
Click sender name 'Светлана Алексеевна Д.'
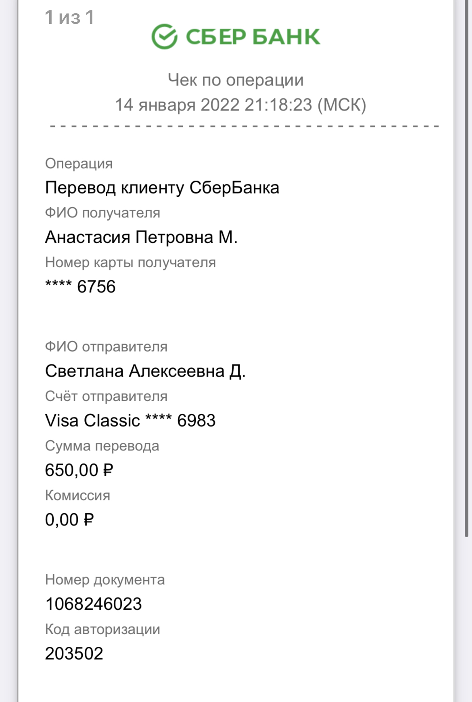(x=145, y=371)
